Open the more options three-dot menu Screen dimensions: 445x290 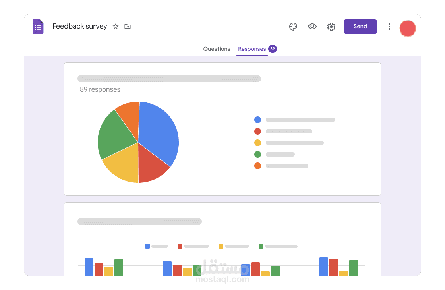[389, 26]
